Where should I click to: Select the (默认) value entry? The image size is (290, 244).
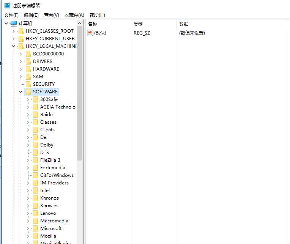tap(100, 33)
